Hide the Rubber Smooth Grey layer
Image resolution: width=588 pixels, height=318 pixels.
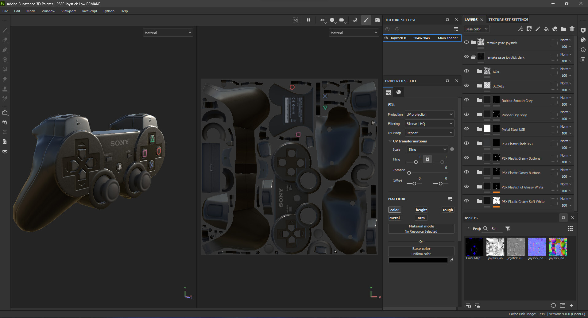coord(466,99)
